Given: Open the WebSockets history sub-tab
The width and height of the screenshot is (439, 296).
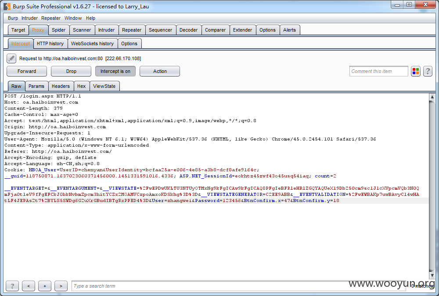Looking at the screenshot, I should click(x=92, y=43).
